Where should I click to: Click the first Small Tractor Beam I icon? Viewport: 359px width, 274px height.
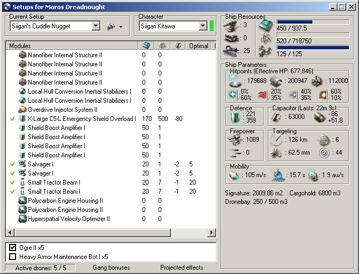coord(23,182)
